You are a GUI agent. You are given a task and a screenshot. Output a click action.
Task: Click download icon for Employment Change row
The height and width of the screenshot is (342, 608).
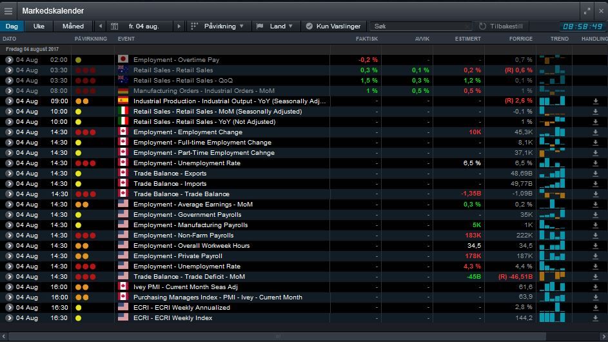click(596, 132)
